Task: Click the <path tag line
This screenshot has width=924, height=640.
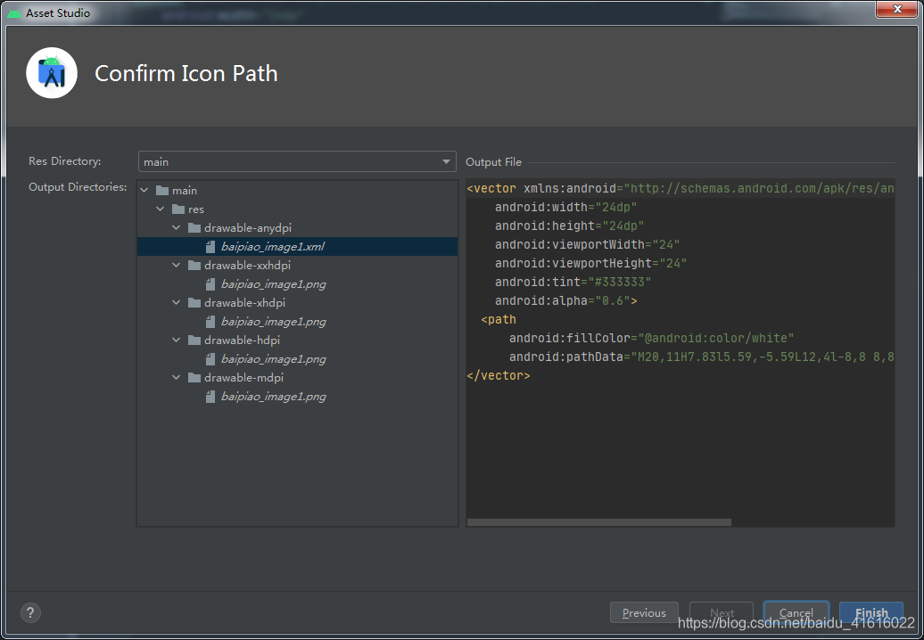Action: 499,320
